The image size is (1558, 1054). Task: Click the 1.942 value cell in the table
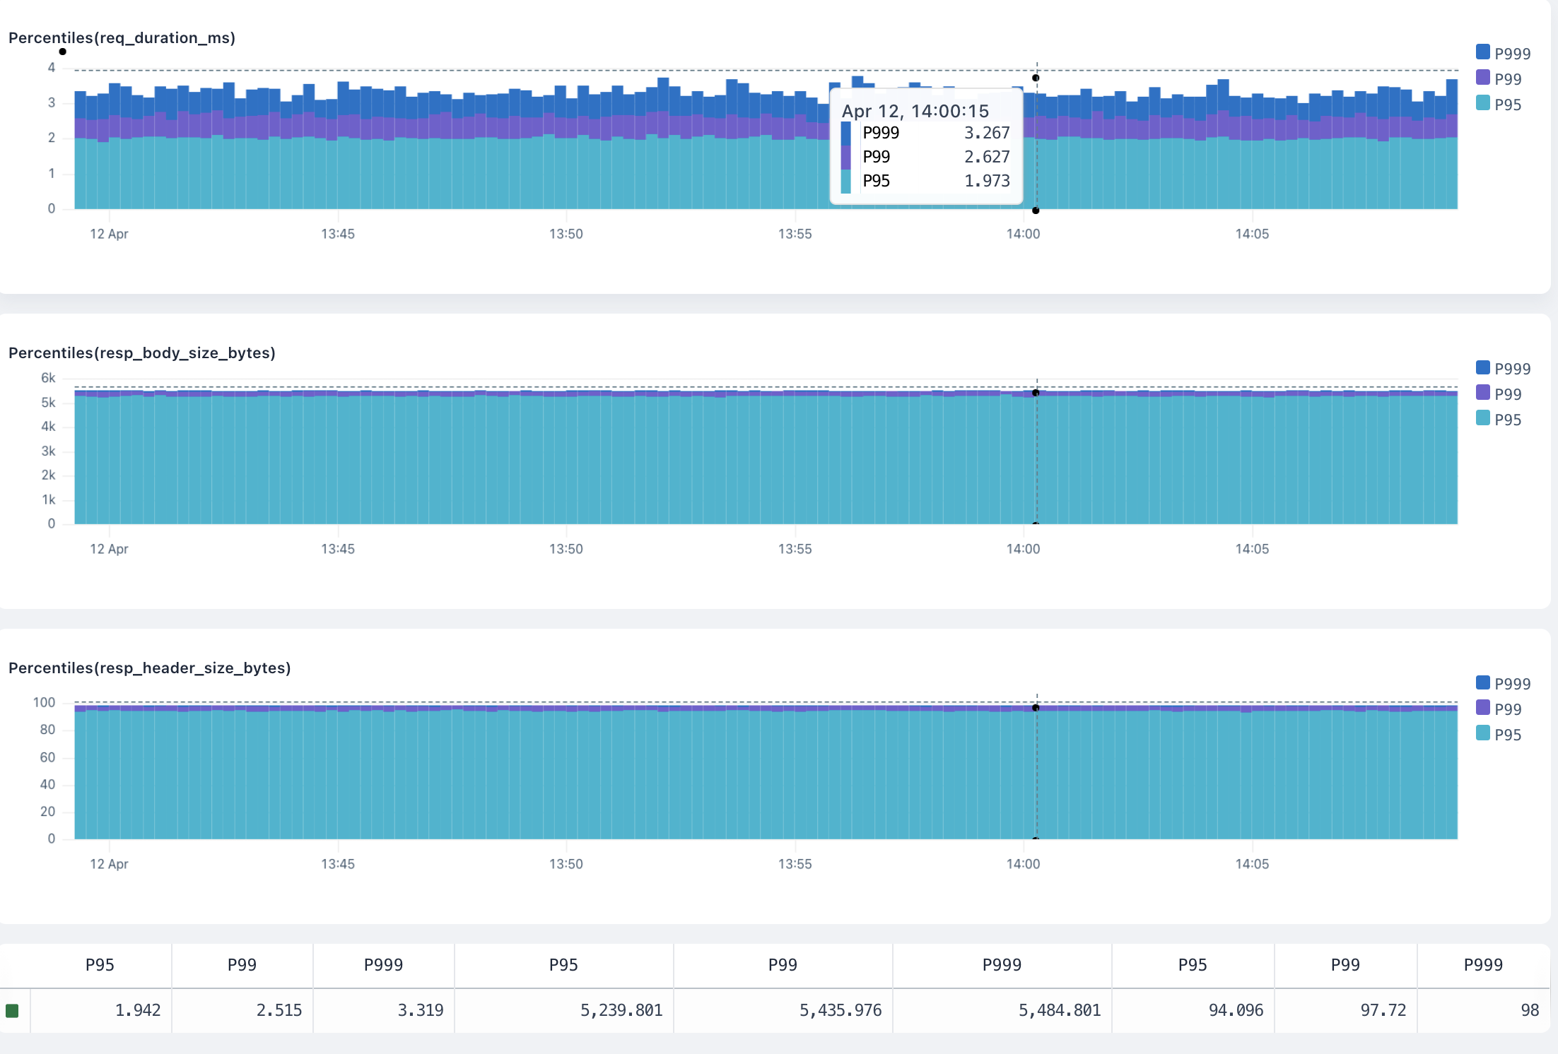coord(137,1010)
